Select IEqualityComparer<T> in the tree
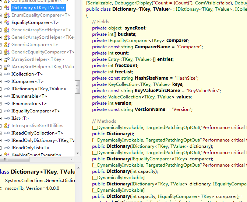 point(36,111)
